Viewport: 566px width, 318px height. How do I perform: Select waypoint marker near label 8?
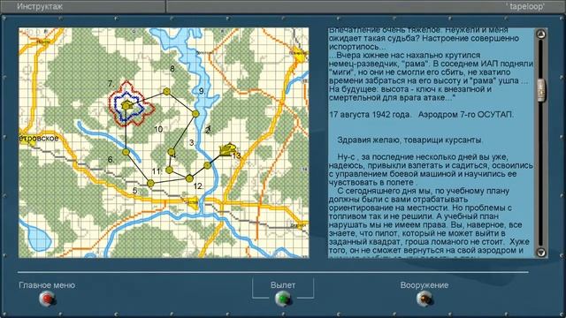(166, 92)
